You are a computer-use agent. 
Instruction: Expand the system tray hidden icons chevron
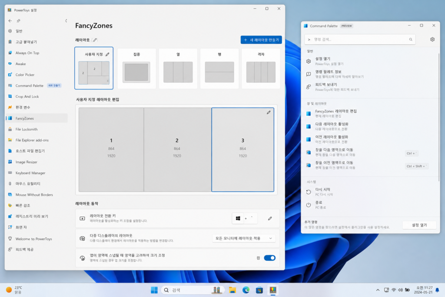point(378,290)
